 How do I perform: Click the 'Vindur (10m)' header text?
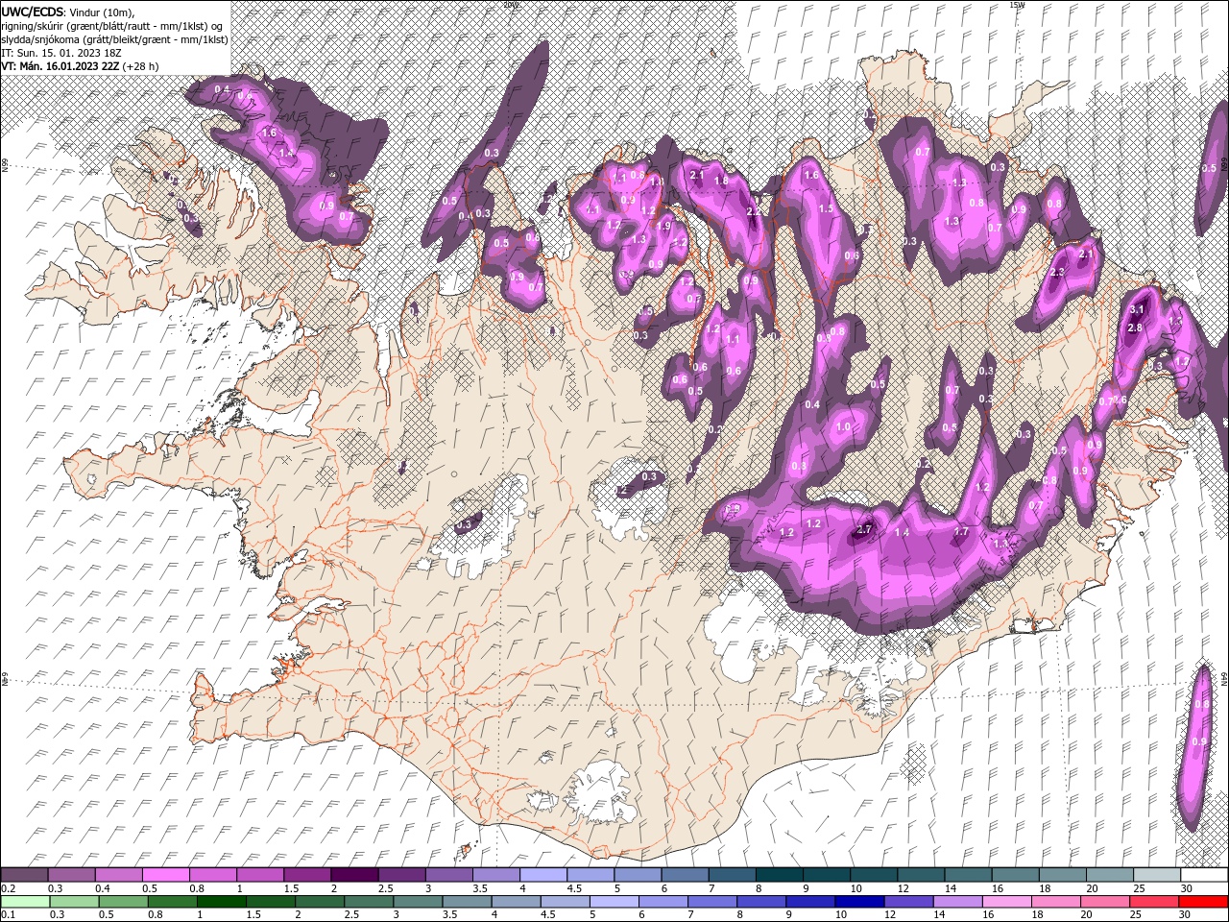pyautogui.click(x=103, y=11)
